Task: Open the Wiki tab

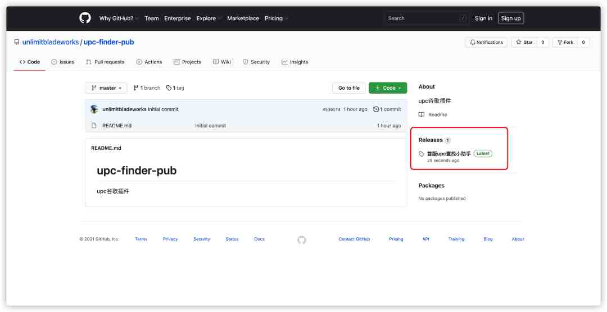Action: [x=222, y=62]
